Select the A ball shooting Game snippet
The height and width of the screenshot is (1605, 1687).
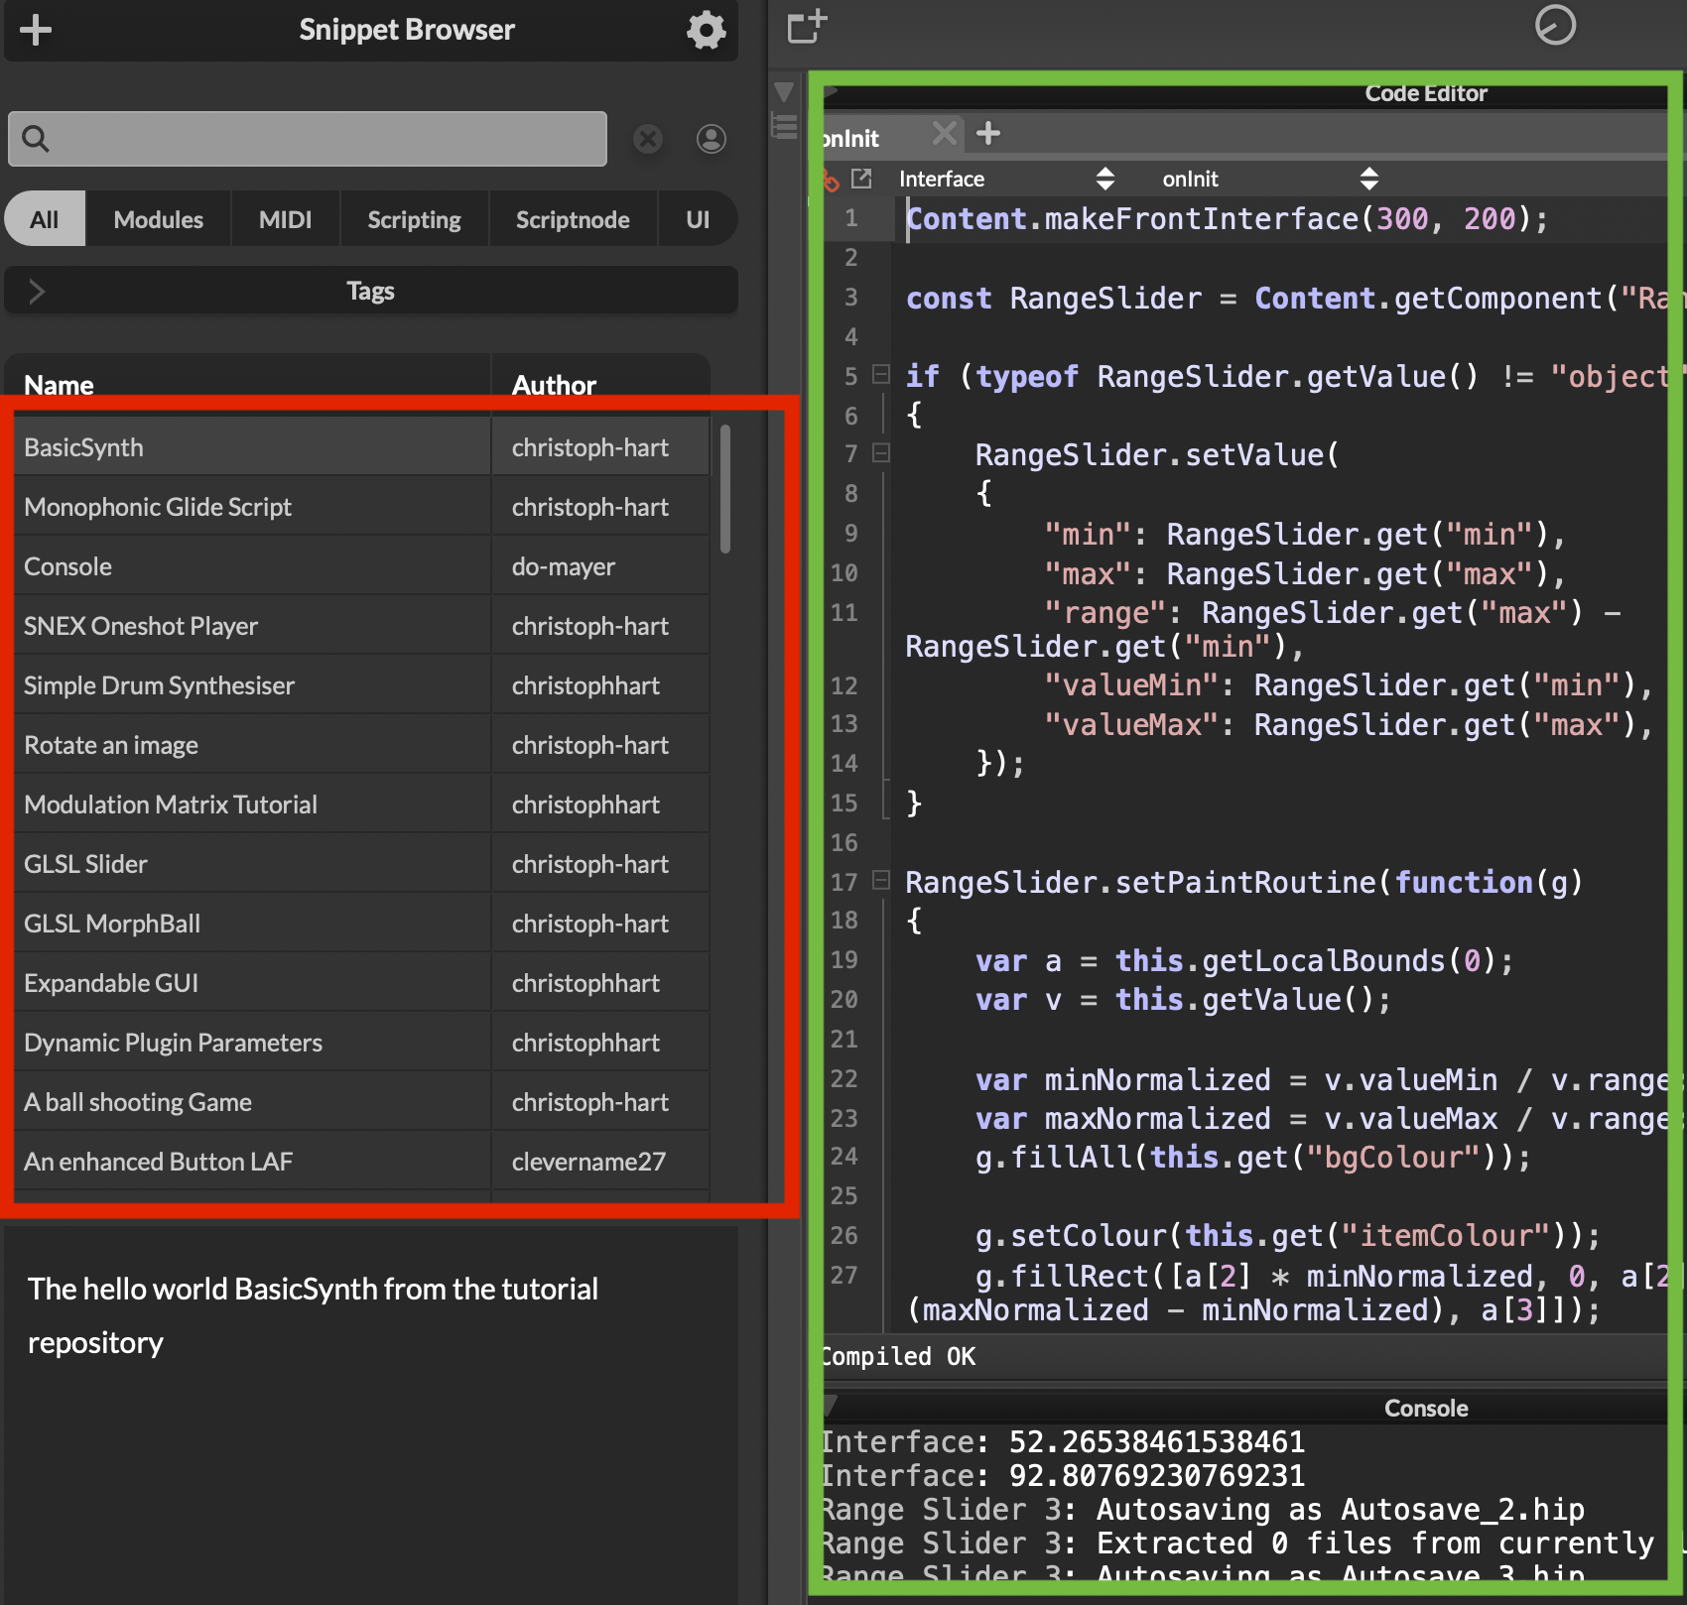click(x=362, y=1102)
